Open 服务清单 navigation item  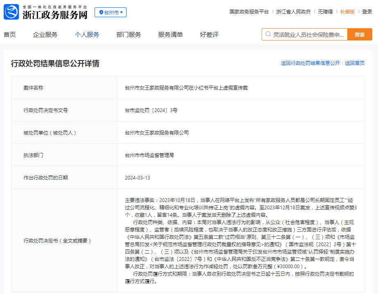(x=170, y=34)
